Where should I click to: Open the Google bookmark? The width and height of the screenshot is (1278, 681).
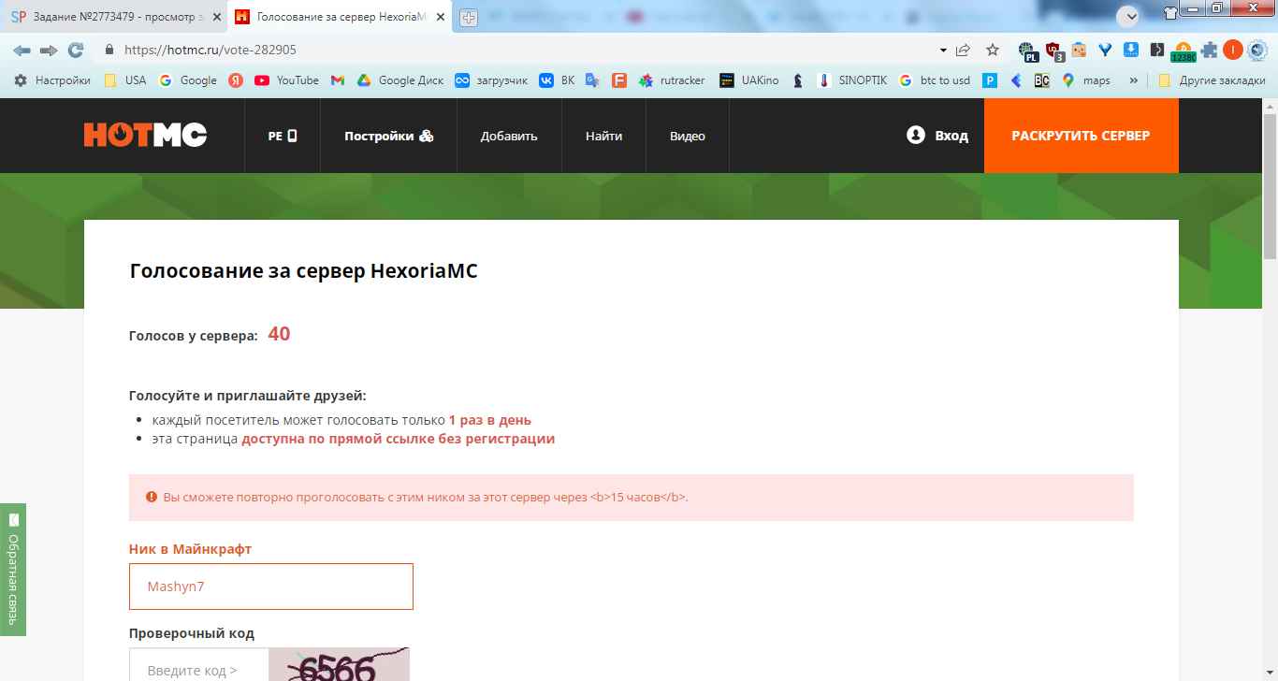[188, 80]
